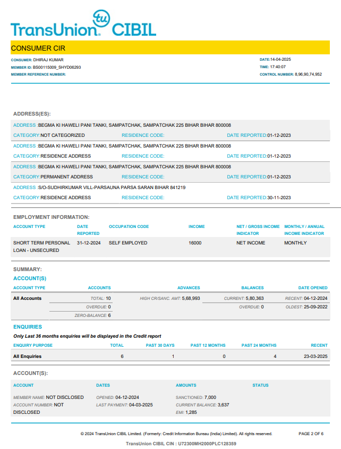Click the yellow CONSUMER CIR banner
Viewport: 341px width, 449px height.
point(170,47)
